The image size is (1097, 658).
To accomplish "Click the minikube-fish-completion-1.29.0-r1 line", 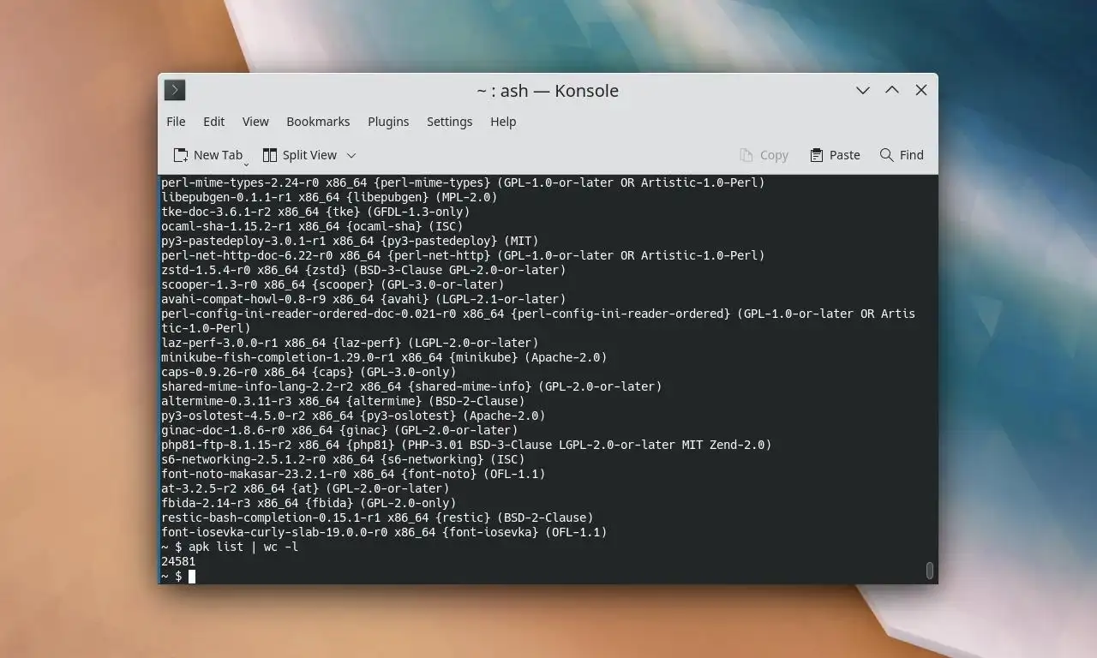I will tap(384, 357).
